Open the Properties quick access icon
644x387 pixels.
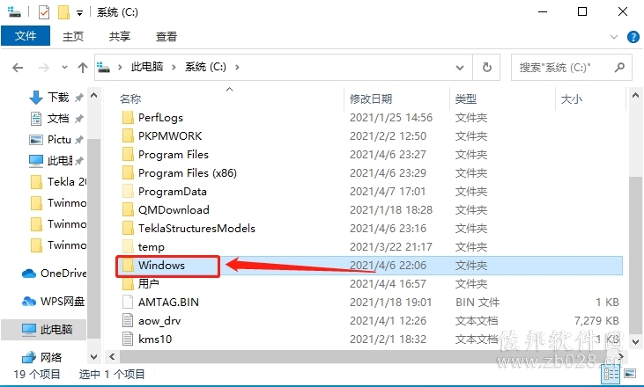click(43, 12)
